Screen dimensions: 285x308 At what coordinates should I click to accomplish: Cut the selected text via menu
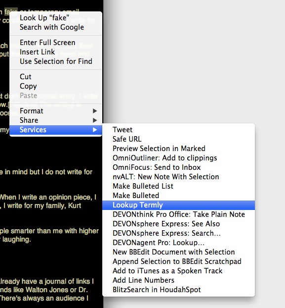[x=56, y=77]
